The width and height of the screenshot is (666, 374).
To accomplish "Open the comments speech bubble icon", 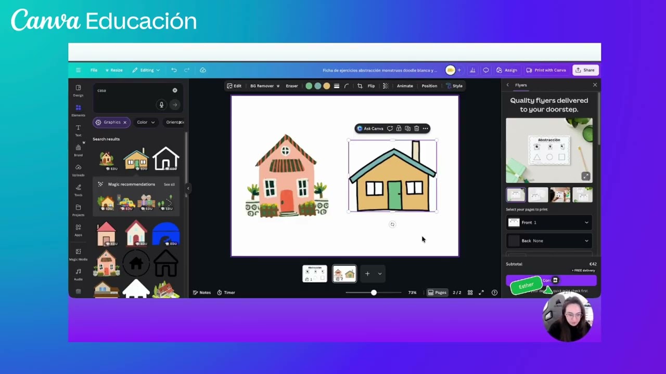I will click(x=486, y=70).
